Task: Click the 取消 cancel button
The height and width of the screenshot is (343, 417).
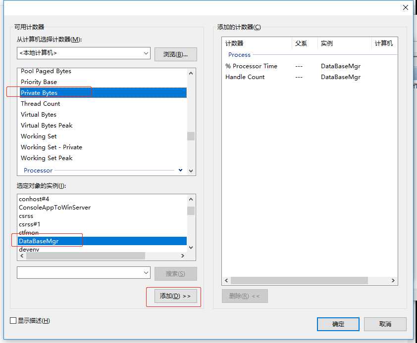Action: (x=385, y=324)
